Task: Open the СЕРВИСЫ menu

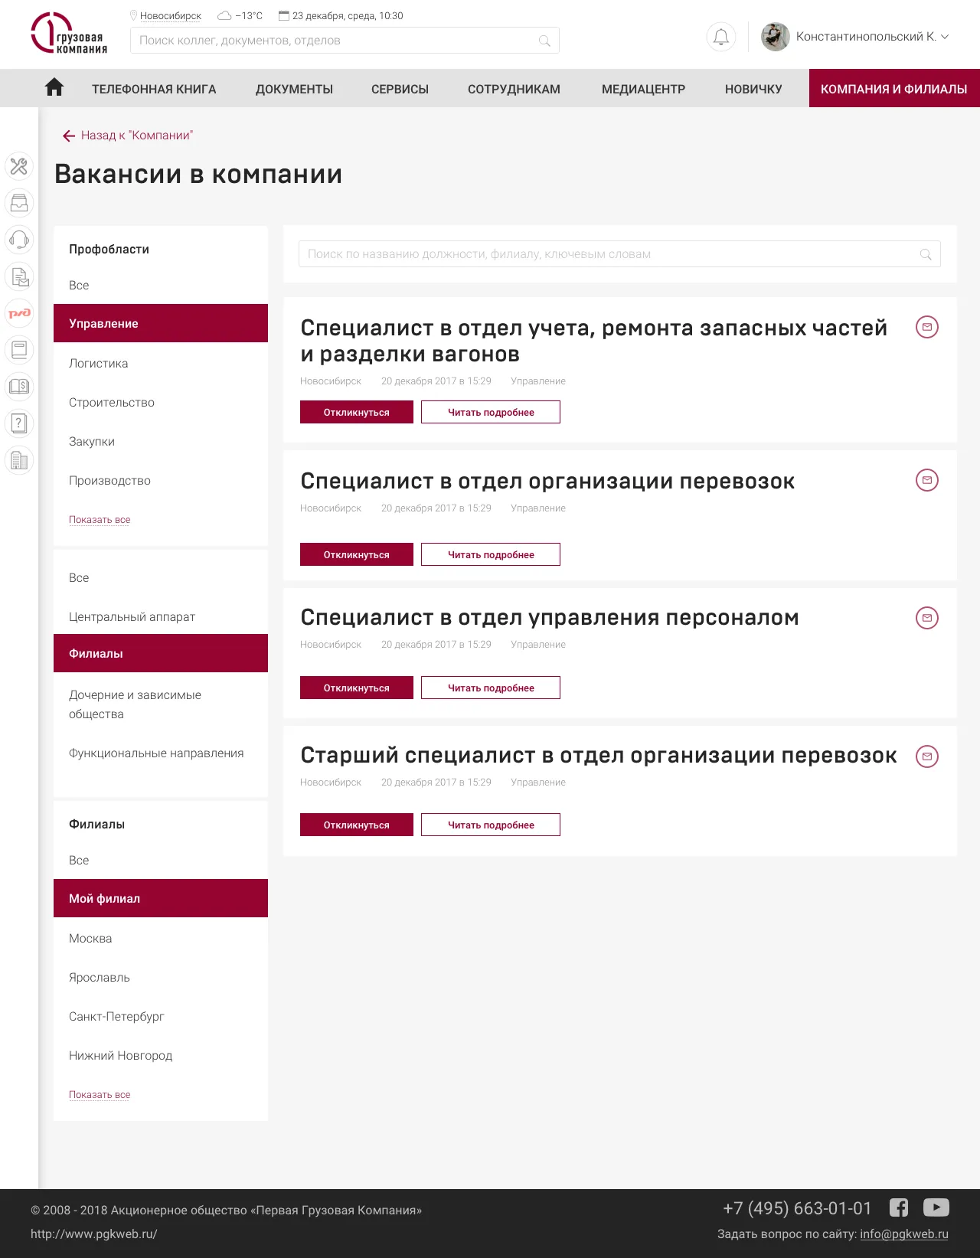Action: pyautogui.click(x=400, y=89)
